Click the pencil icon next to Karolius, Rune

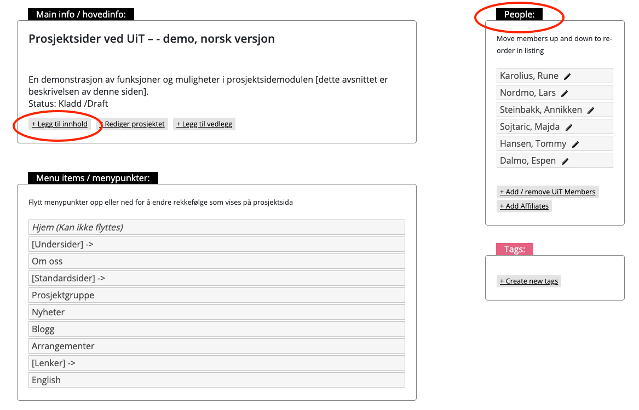(568, 76)
